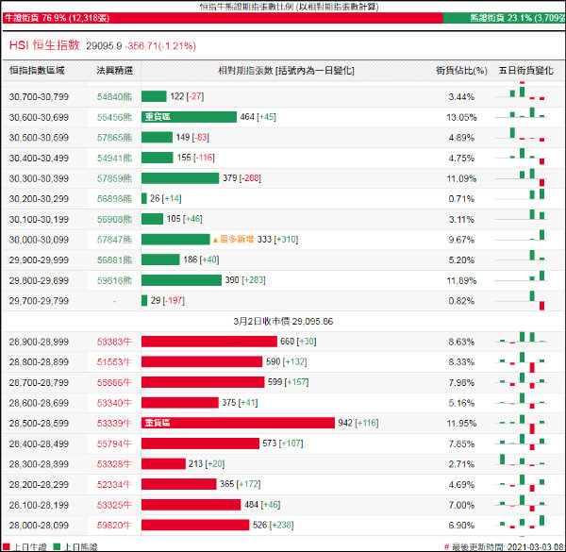The height and width of the screenshot is (552, 566).
Task: Click the 恒指指數區域 column header
Action: (x=37, y=71)
